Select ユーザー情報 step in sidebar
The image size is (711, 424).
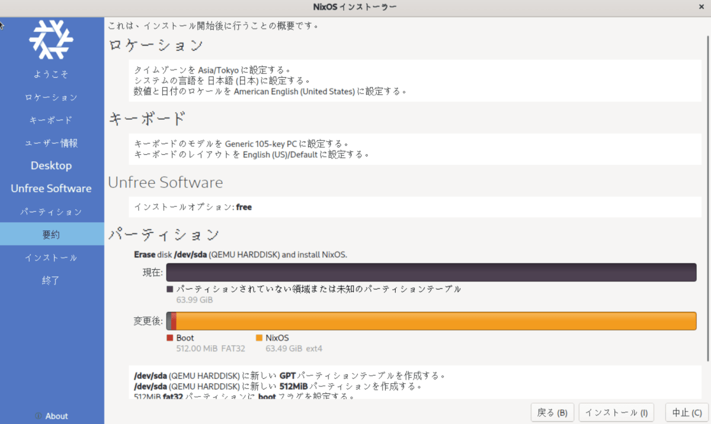tap(52, 143)
